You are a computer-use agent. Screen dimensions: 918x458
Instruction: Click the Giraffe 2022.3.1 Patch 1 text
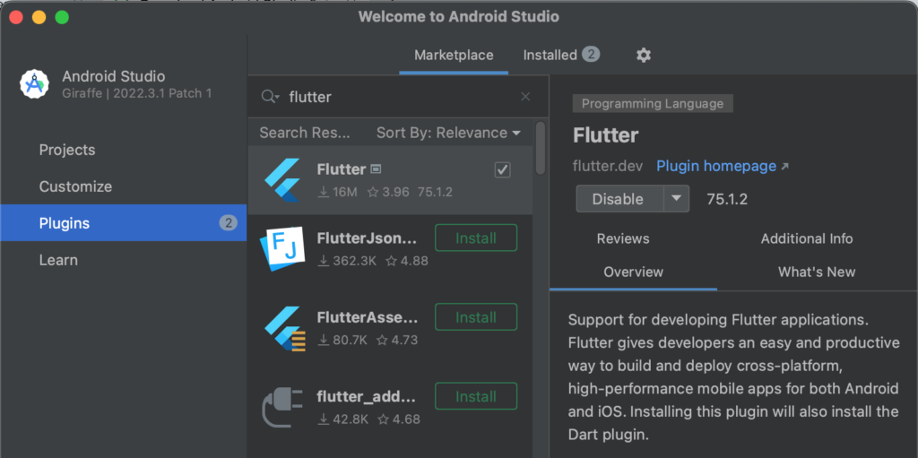tap(136, 93)
